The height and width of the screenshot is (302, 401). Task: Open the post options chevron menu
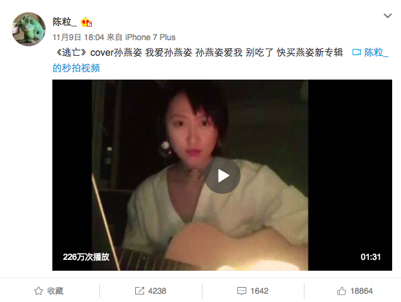(x=387, y=16)
